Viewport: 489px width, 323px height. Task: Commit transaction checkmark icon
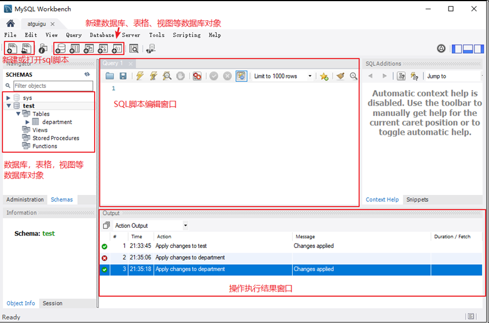(214, 76)
